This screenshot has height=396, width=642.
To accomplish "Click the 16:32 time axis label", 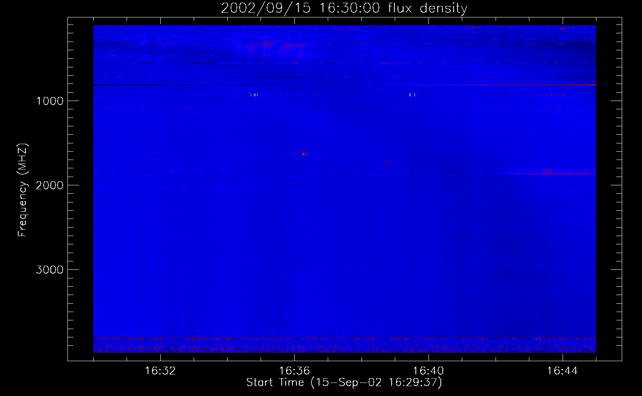I will (160, 371).
